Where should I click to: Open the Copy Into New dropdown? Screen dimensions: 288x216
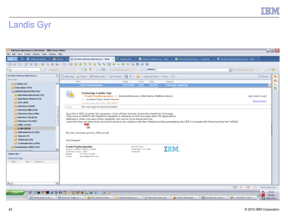[160, 76]
